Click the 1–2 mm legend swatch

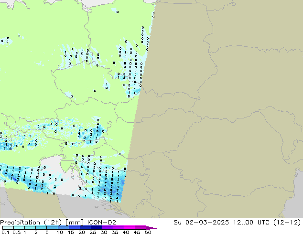coord(30,228)
